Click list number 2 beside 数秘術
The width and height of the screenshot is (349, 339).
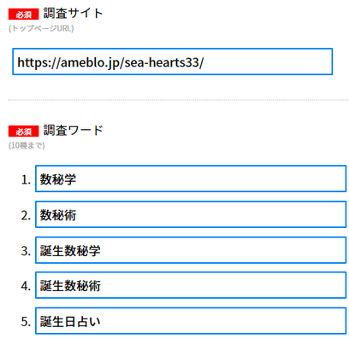click(26, 215)
